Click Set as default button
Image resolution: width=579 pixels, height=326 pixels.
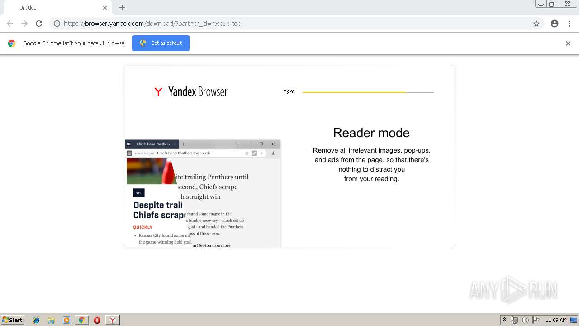(x=161, y=43)
